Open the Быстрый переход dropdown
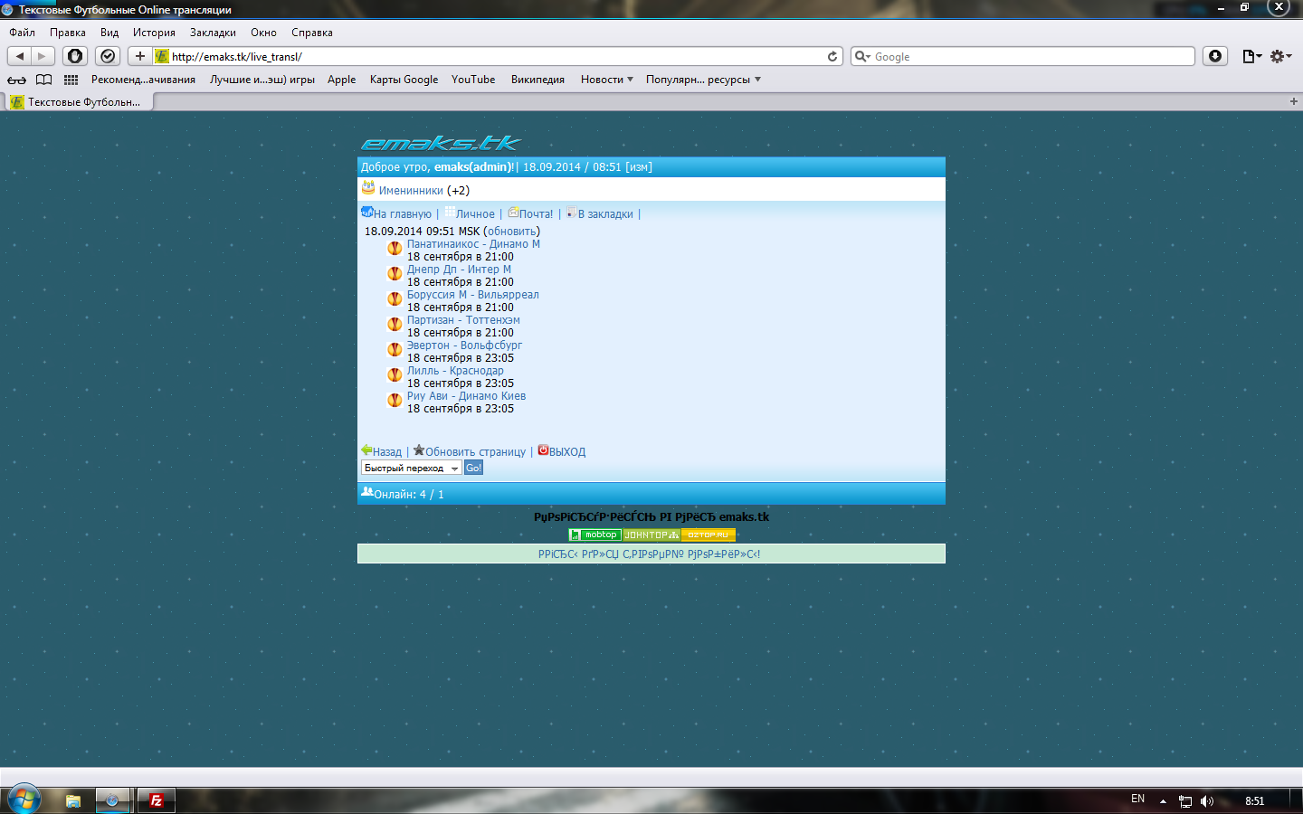 pos(412,468)
